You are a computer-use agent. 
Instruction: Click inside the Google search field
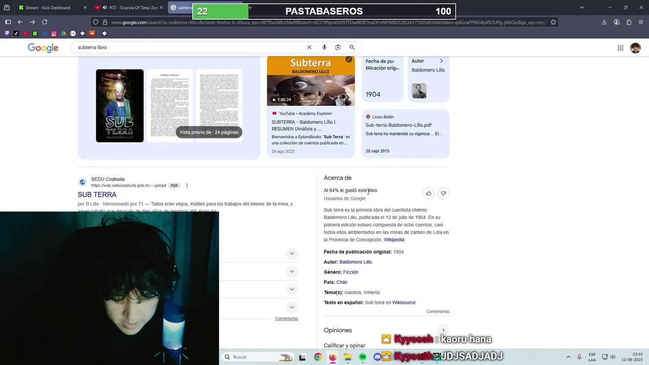[x=190, y=47]
